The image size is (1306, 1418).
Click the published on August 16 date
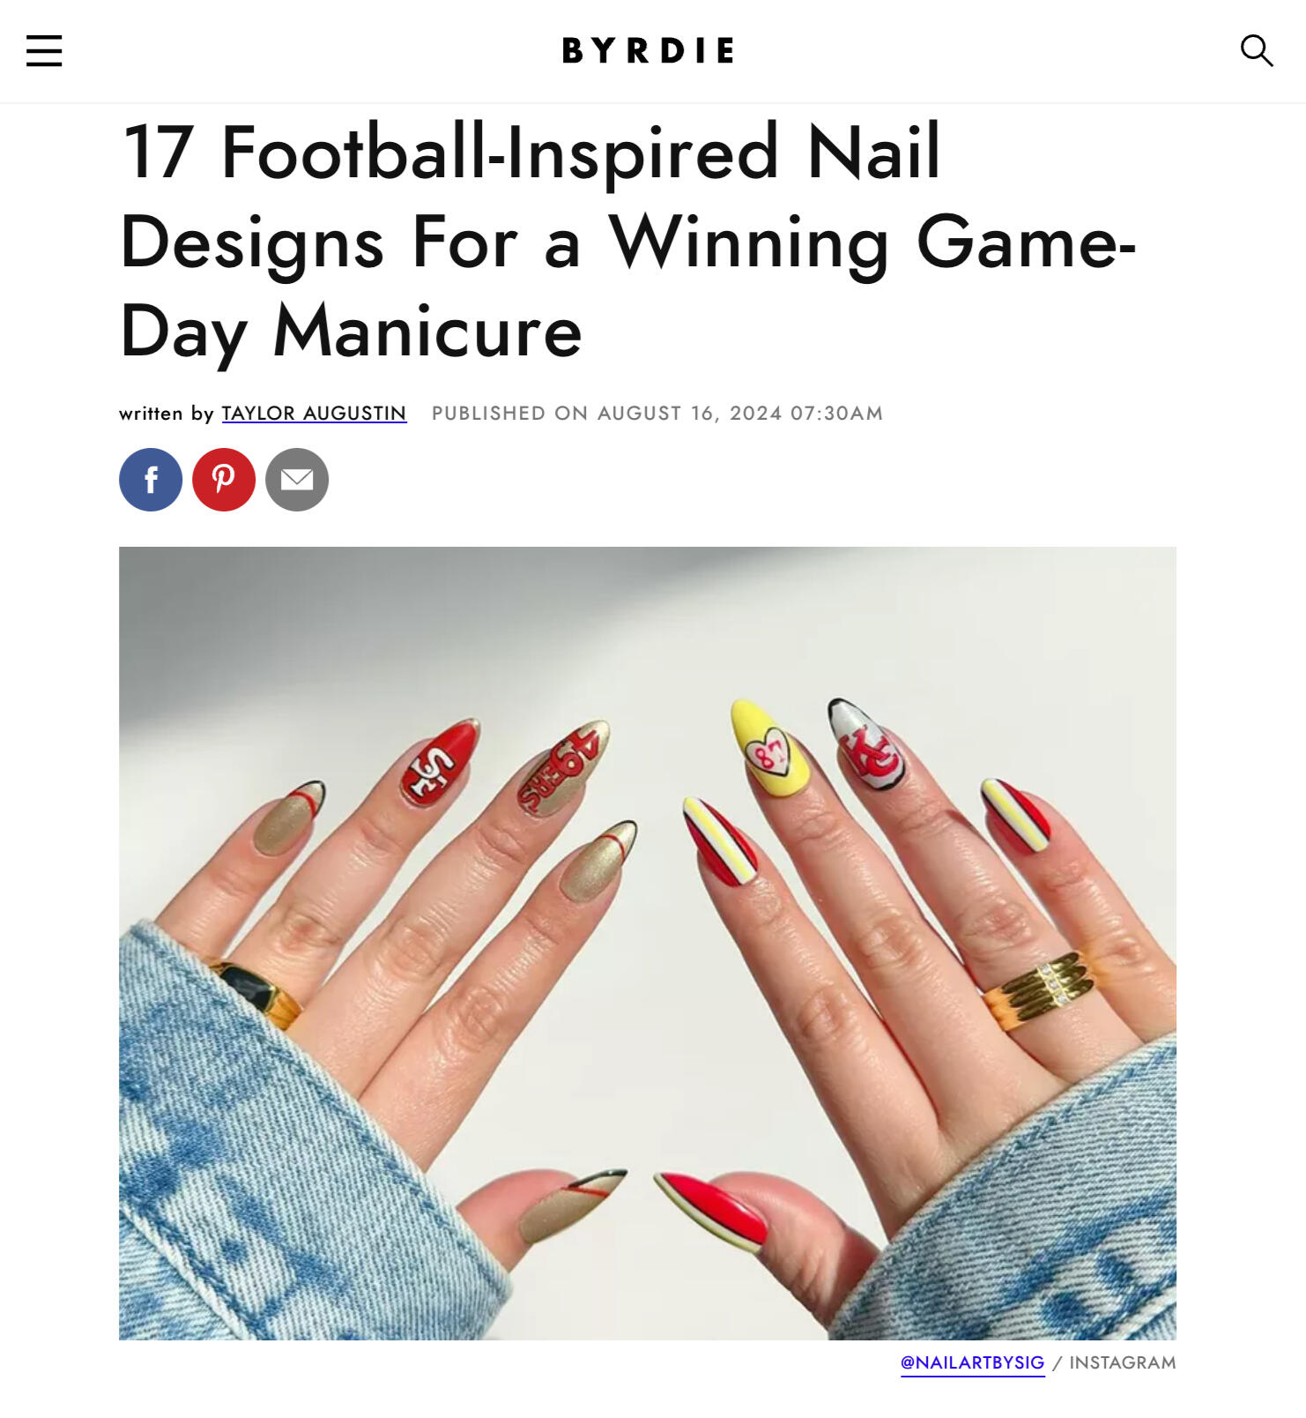pos(657,413)
